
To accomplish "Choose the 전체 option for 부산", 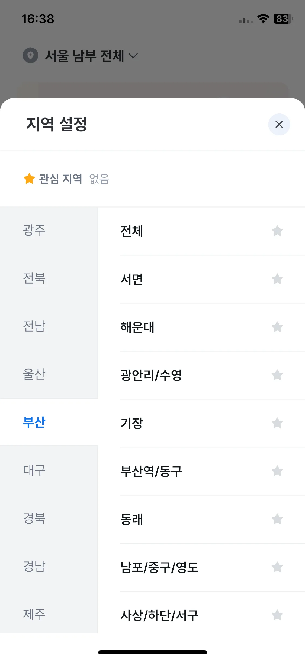I will click(x=213, y=231).
